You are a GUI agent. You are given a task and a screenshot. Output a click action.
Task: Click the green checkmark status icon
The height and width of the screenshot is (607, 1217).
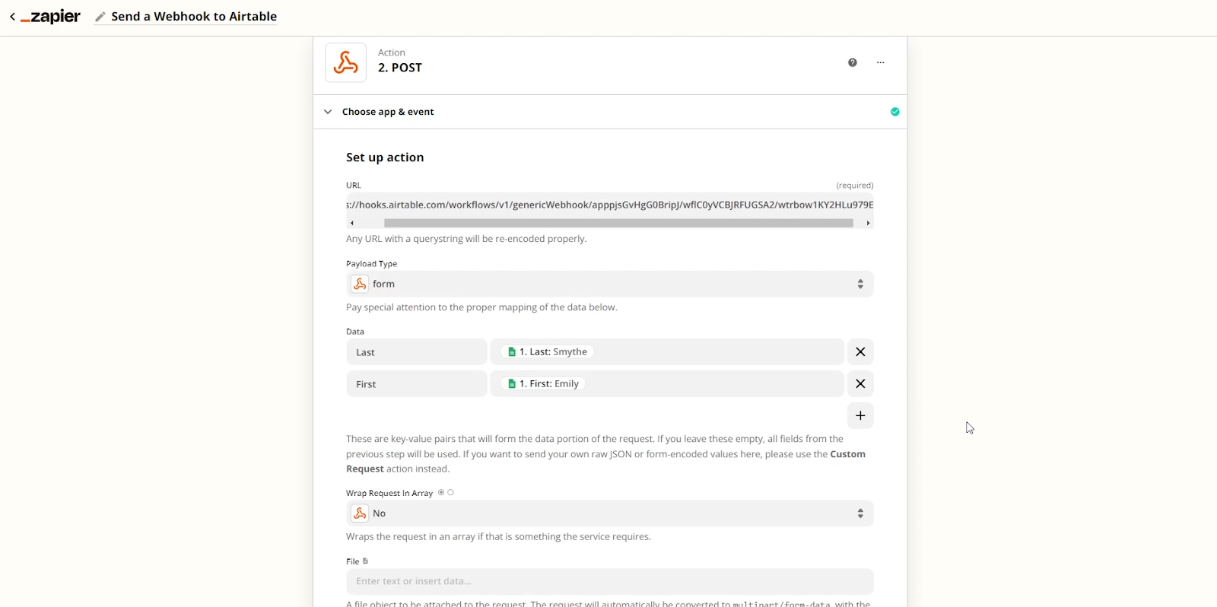click(895, 112)
